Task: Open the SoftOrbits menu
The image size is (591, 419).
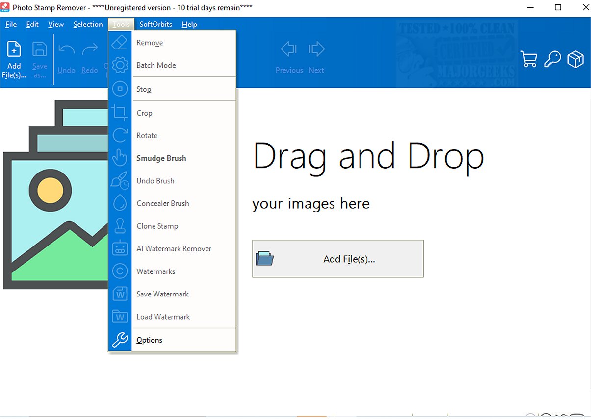Action: click(x=155, y=24)
